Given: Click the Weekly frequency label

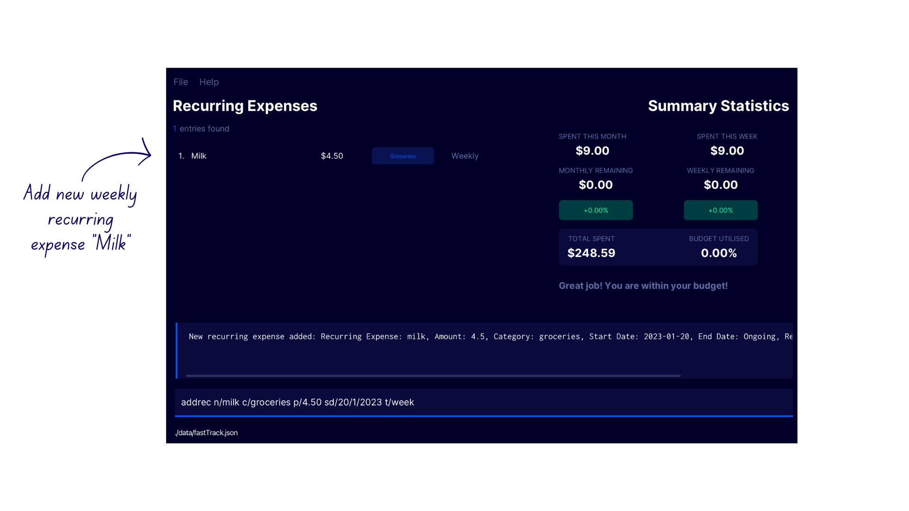Looking at the screenshot, I should click(x=464, y=156).
